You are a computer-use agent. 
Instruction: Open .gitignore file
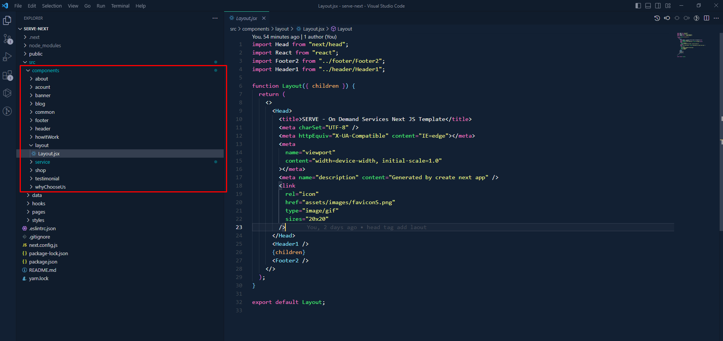coord(120,237)
